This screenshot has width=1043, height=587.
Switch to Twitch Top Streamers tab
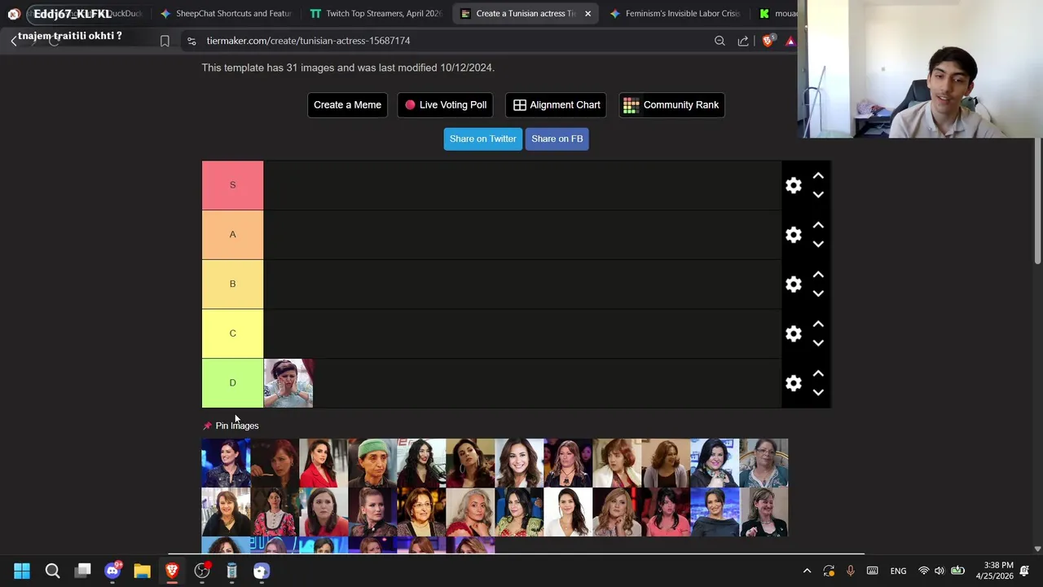[376, 14]
